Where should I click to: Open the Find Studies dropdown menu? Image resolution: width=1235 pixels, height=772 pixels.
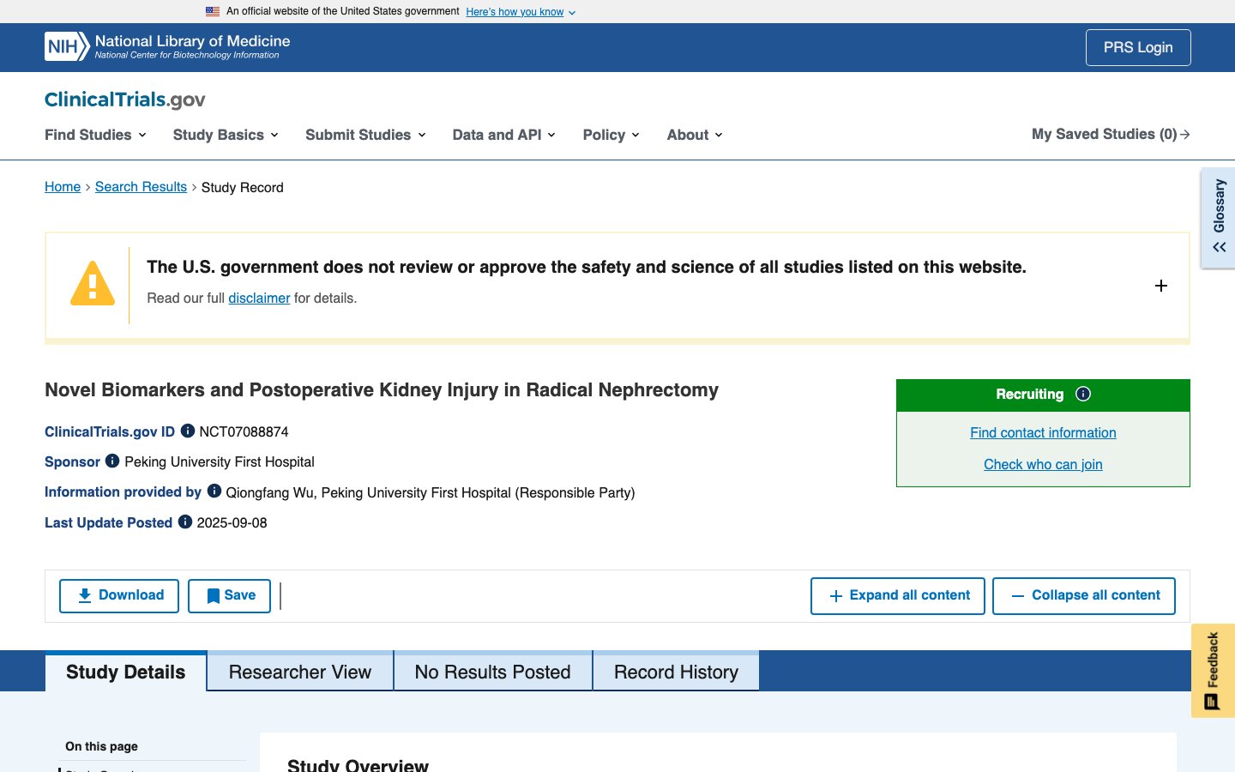[95, 135]
